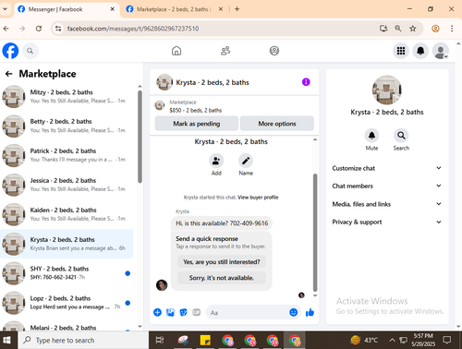Open the tab search dropdown arrow in Chrome
462x349 pixels.
click(x=6, y=9)
